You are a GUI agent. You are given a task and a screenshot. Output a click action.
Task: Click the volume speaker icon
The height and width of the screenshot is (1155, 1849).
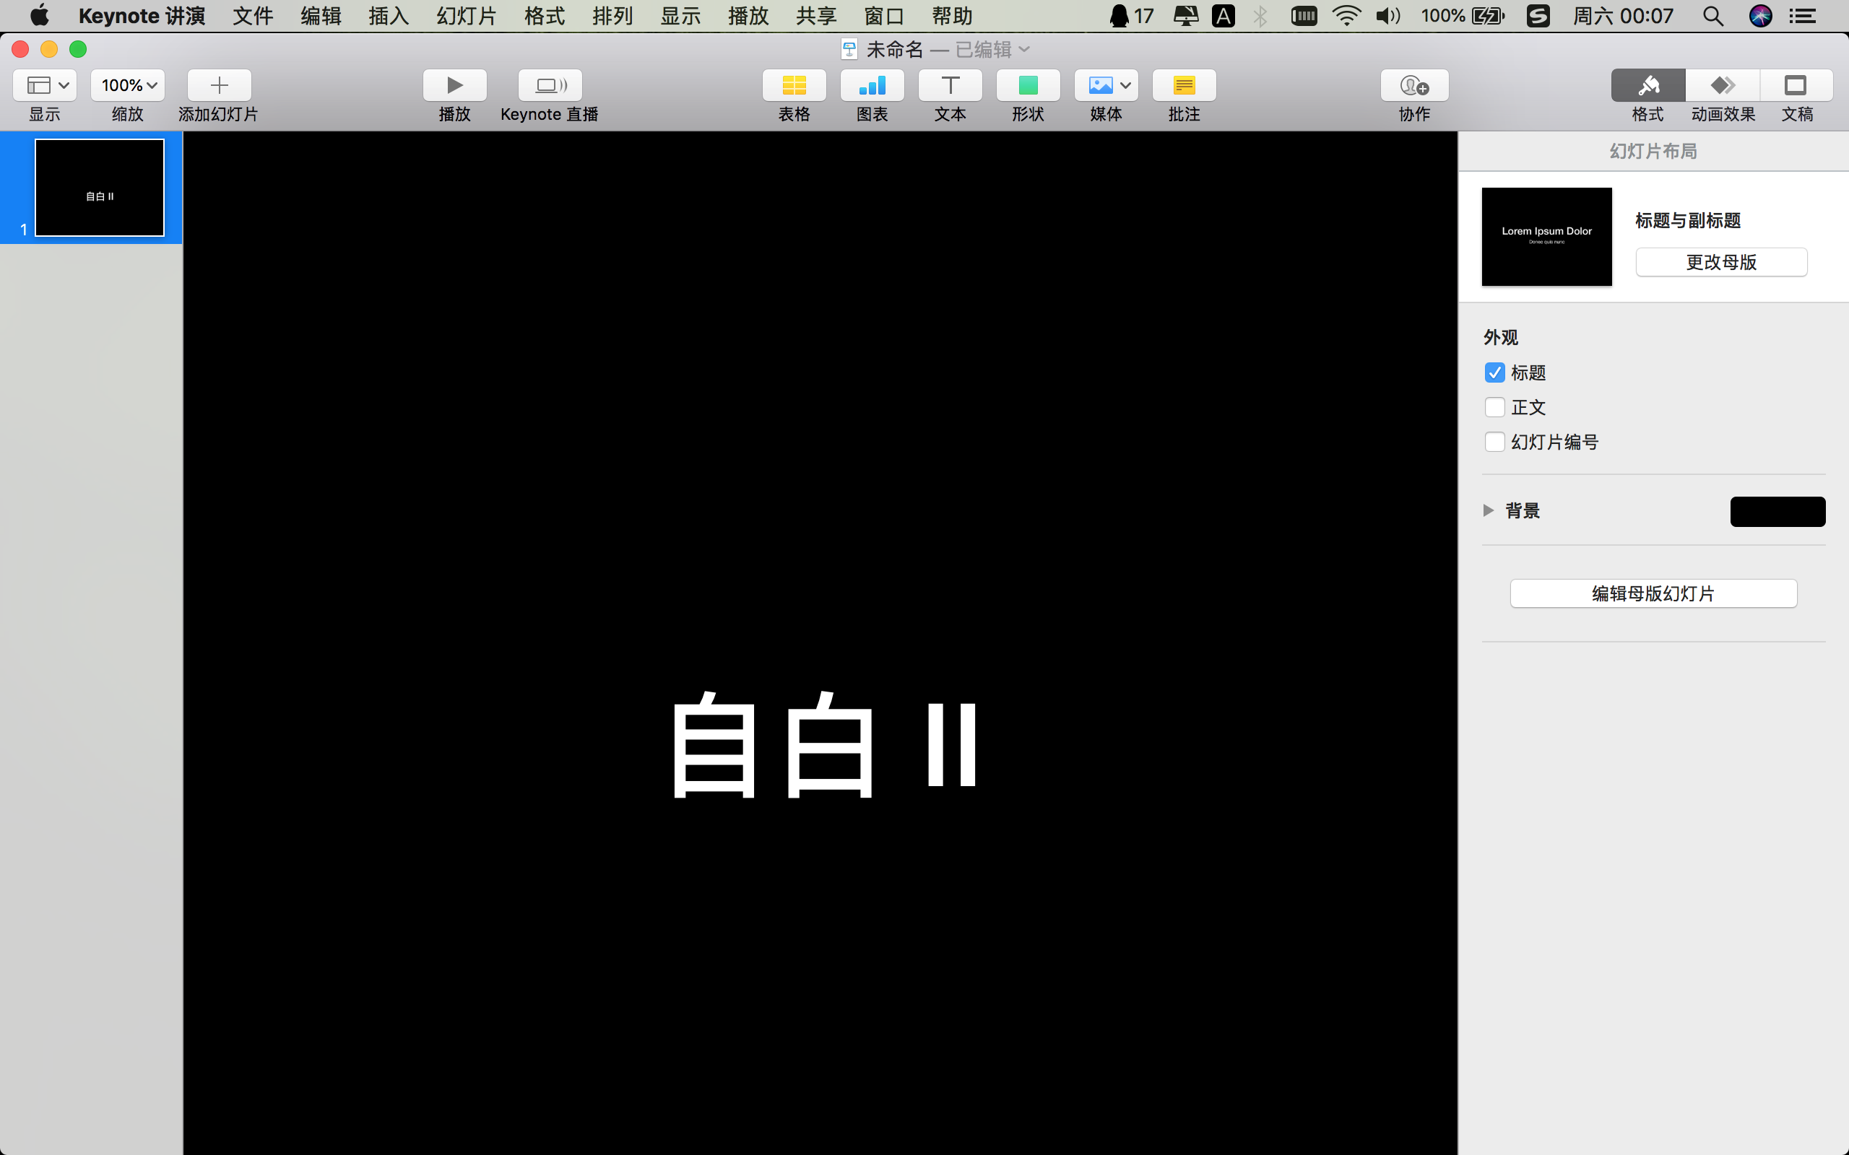1387,16
